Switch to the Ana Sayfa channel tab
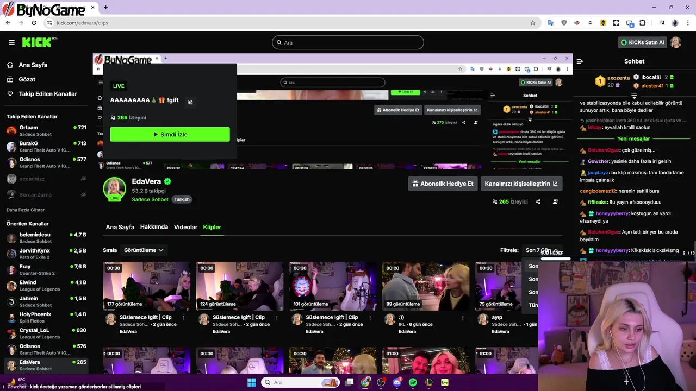The height and width of the screenshot is (391, 696). tap(120, 227)
